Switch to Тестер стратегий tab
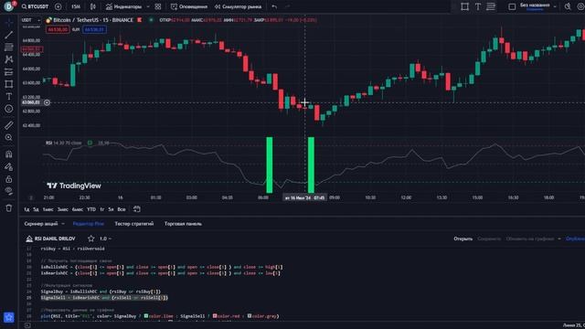 (134, 224)
